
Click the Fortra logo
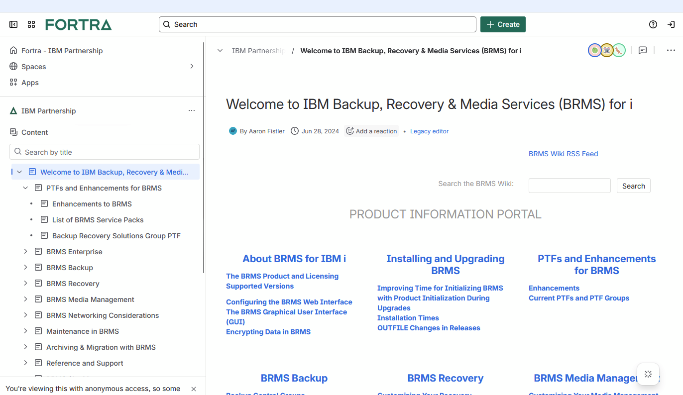point(78,24)
